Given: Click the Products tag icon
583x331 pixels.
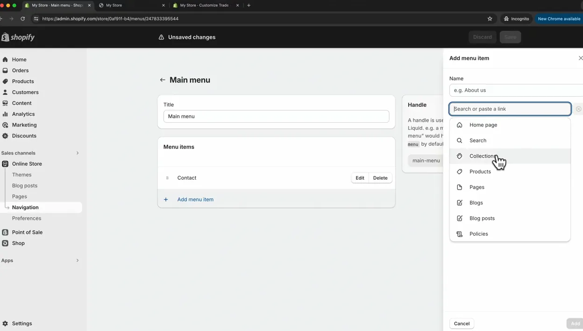Looking at the screenshot, I should pyautogui.click(x=5, y=81).
